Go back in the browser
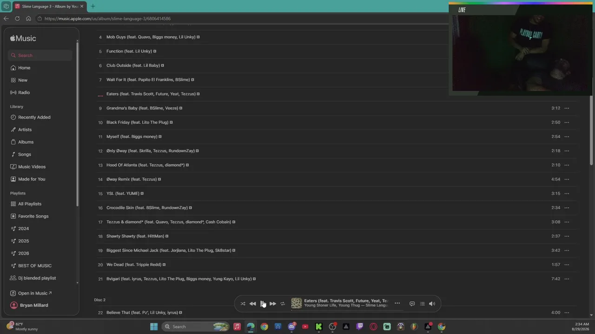This screenshot has width=595, height=334. pos(6,19)
